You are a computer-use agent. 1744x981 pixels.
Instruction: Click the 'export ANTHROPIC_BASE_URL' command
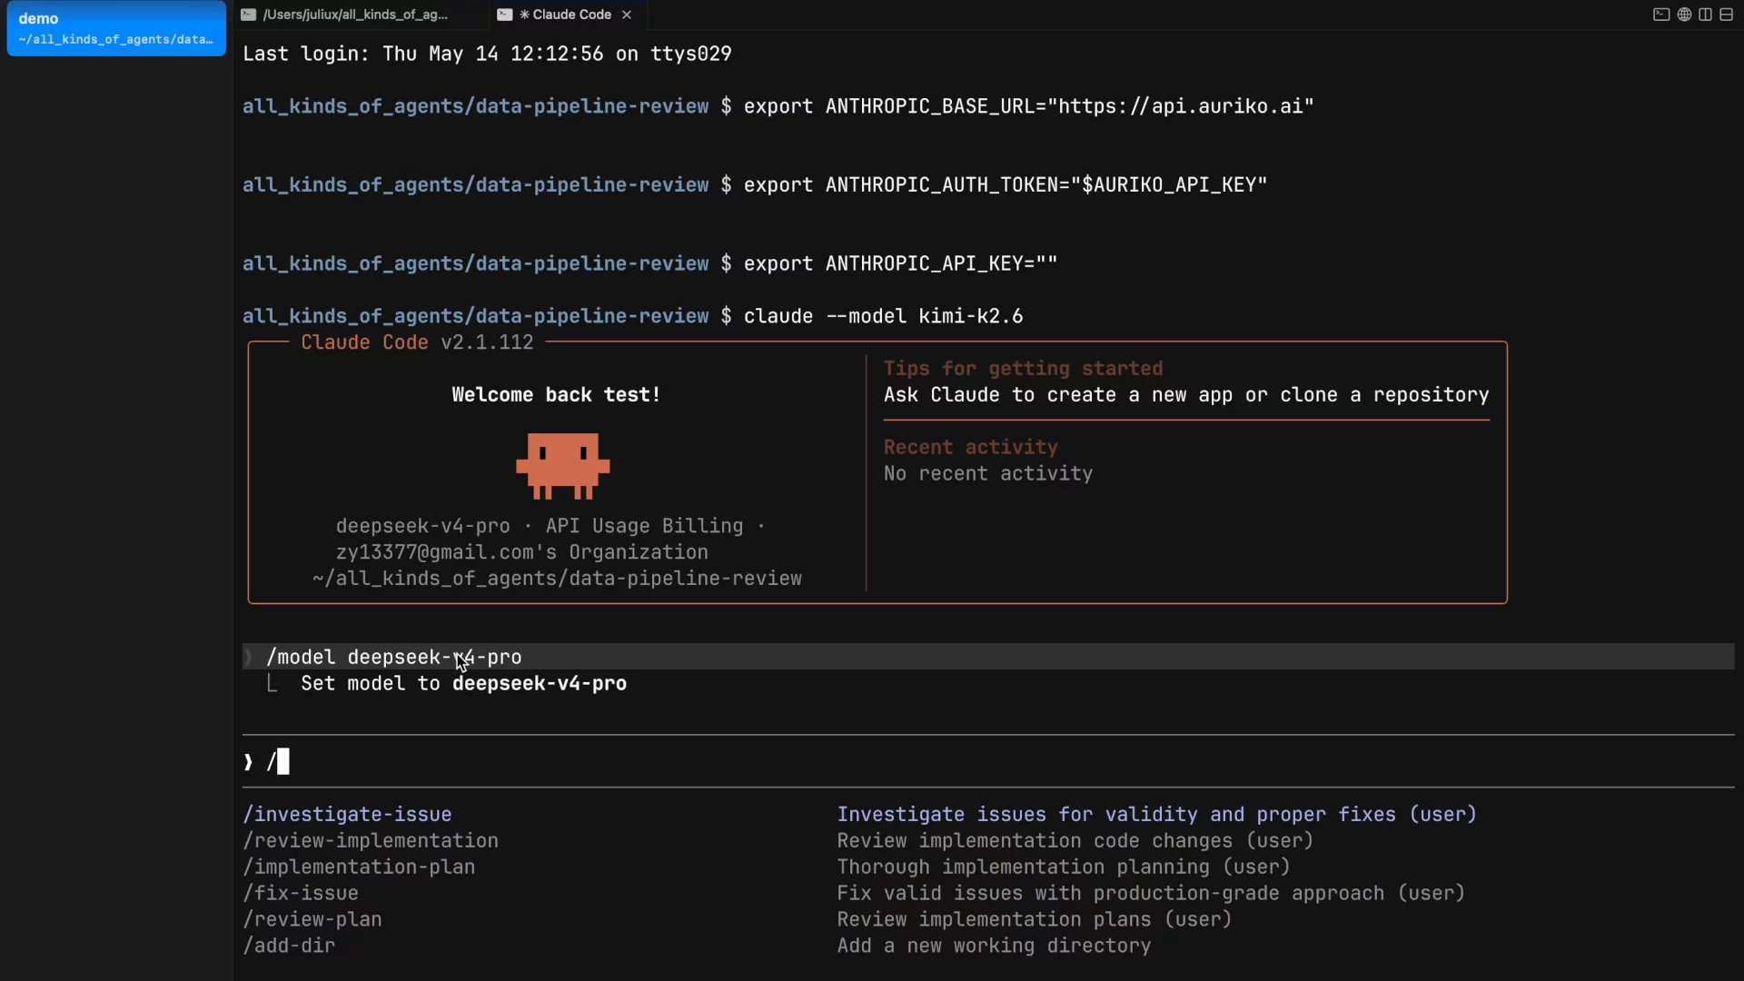1028,106
